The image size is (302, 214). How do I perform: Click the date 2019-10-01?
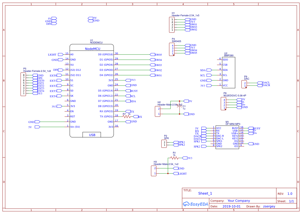point(231,206)
